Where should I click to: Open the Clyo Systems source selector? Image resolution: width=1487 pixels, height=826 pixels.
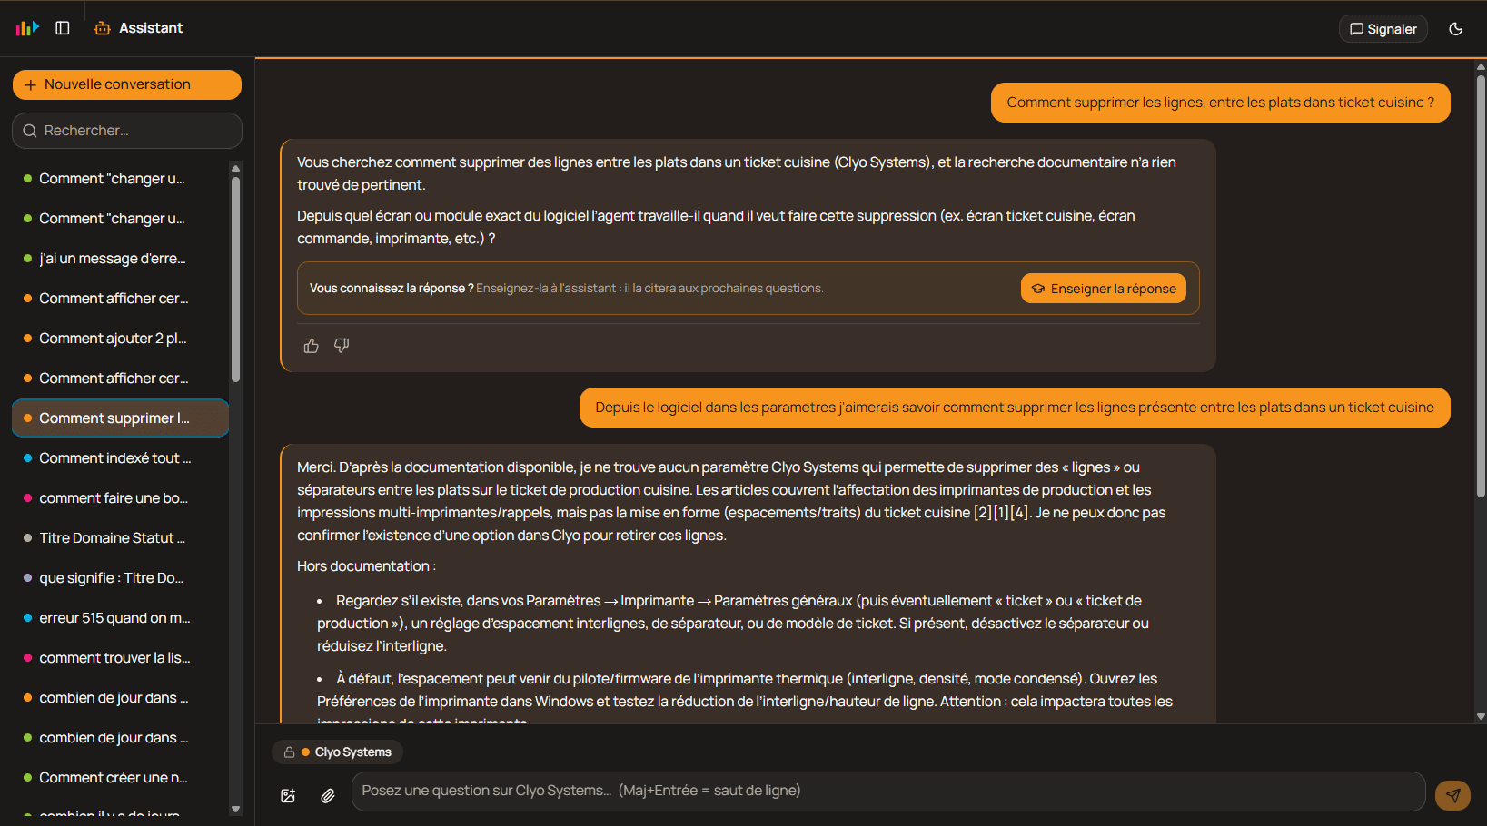(337, 752)
